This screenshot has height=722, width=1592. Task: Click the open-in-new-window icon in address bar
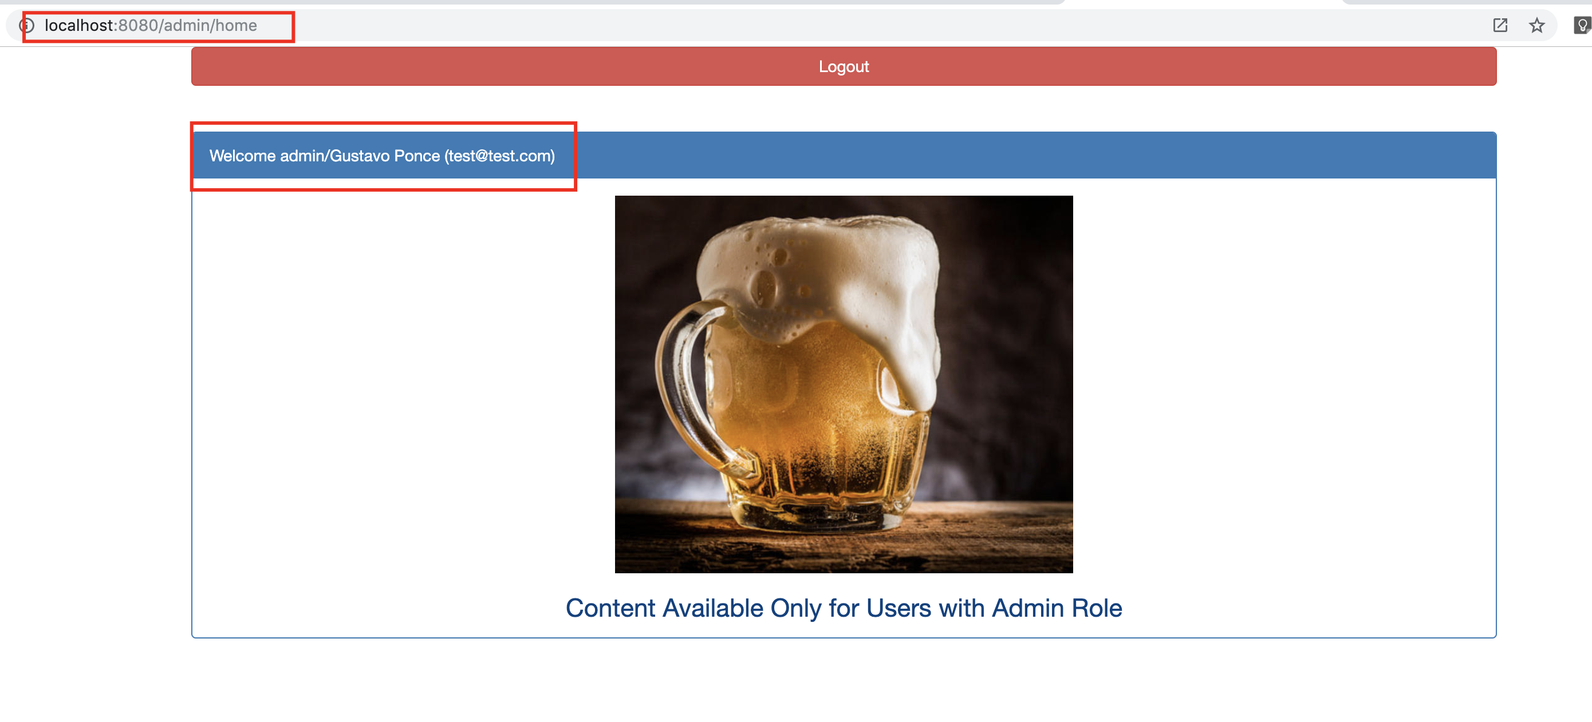[x=1500, y=25]
